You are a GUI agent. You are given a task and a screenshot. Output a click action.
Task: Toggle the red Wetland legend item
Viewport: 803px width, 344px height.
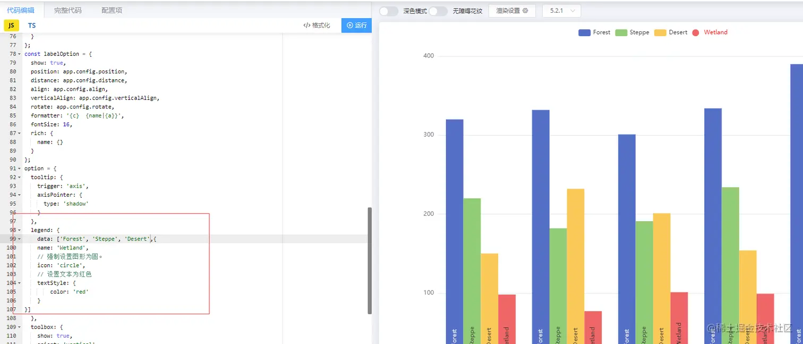pyautogui.click(x=710, y=32)
